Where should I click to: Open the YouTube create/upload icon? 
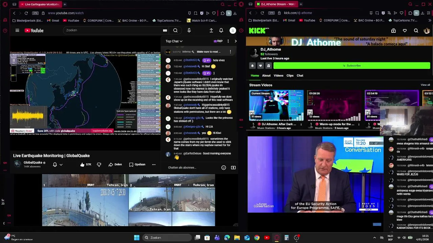click(x=211, y=30)
